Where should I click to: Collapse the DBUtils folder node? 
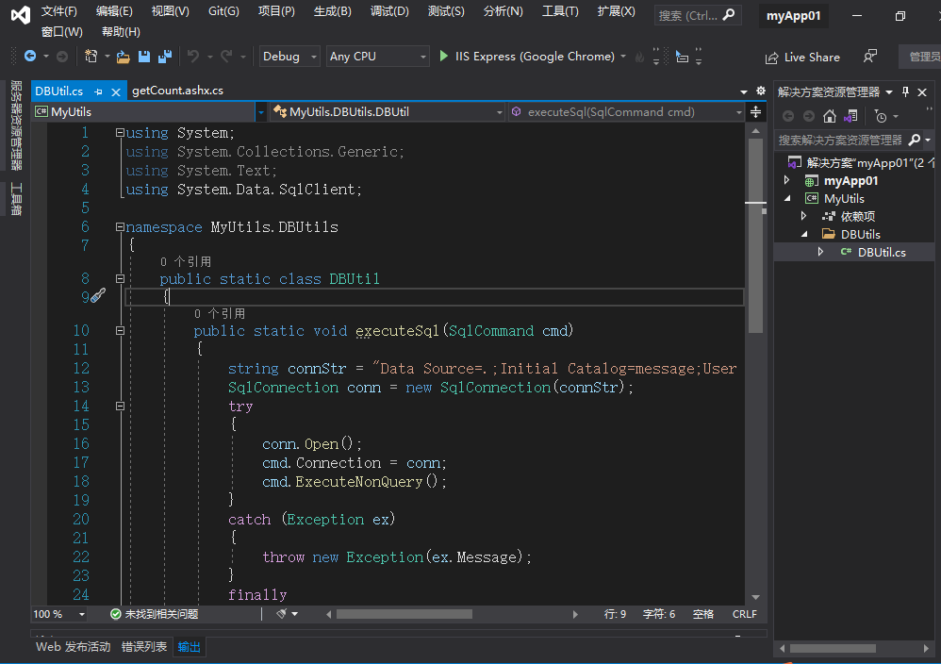[804, 234]
